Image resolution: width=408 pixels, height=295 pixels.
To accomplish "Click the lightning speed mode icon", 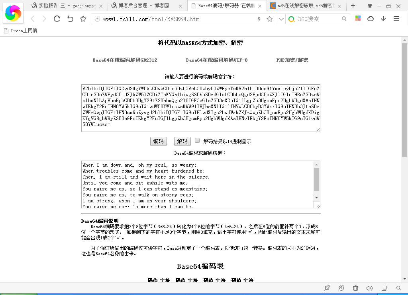I will point(259,19).
